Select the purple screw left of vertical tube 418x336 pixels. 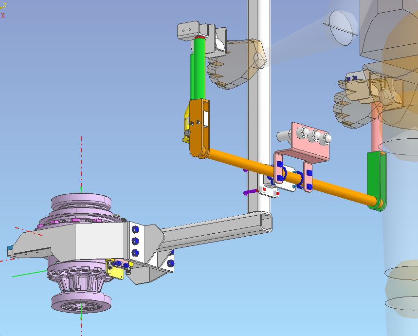(249, 192)
